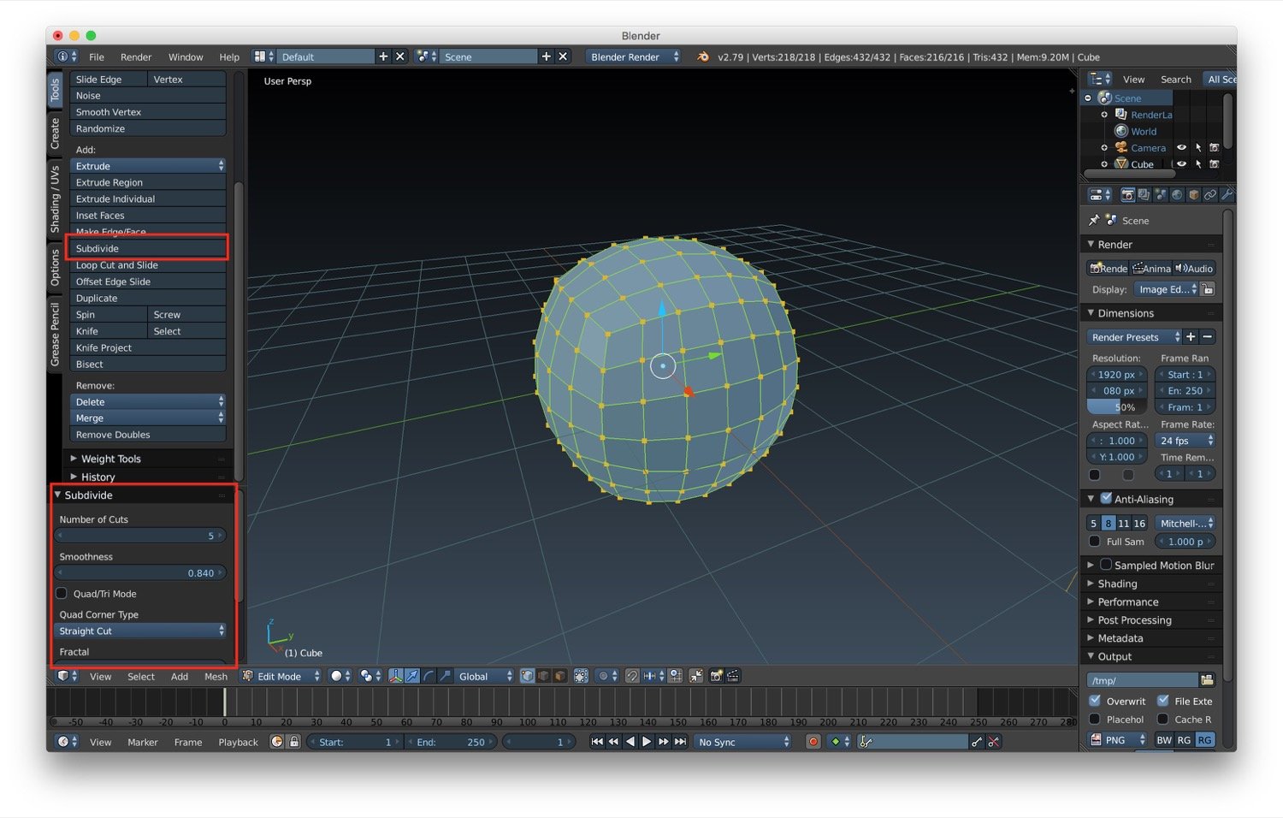
Task: Toggle the Sampled Motion Blur checkbox
Action: (1106, 565)
